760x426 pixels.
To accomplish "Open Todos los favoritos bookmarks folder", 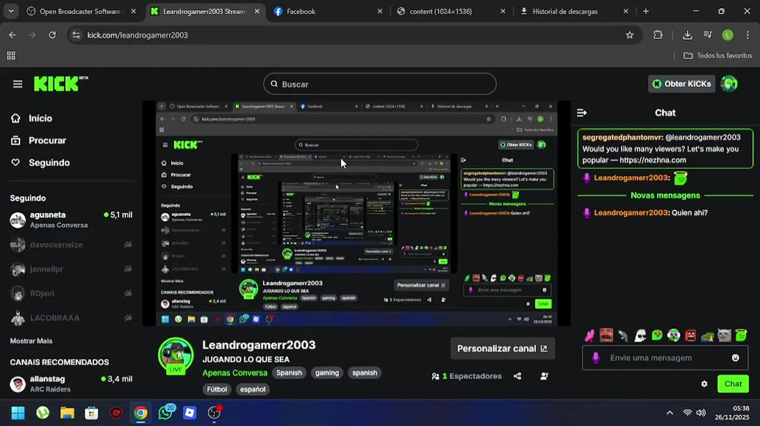I will 718,56.
